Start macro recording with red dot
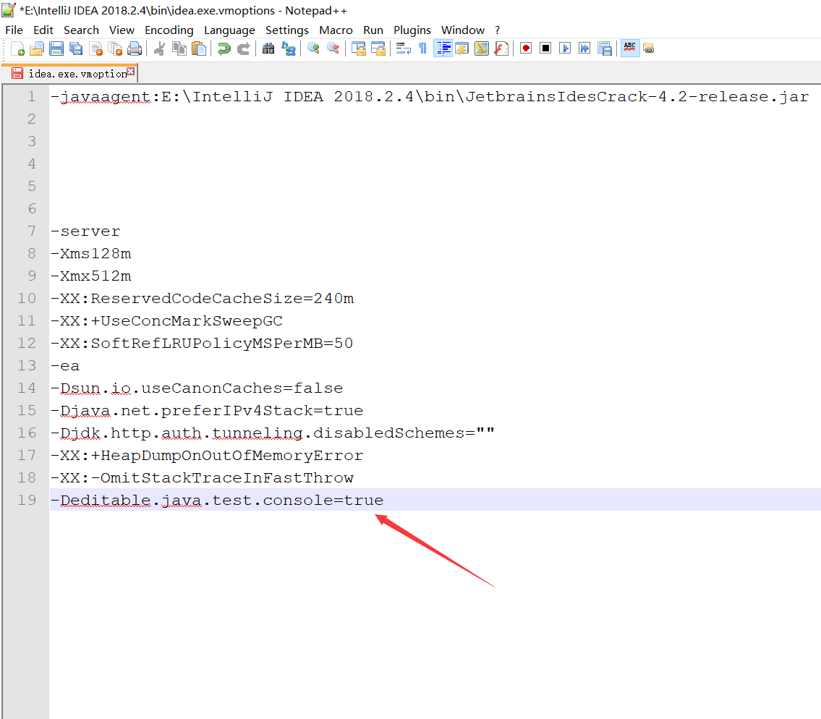The image size is (821, 719). tap(526, 48)
